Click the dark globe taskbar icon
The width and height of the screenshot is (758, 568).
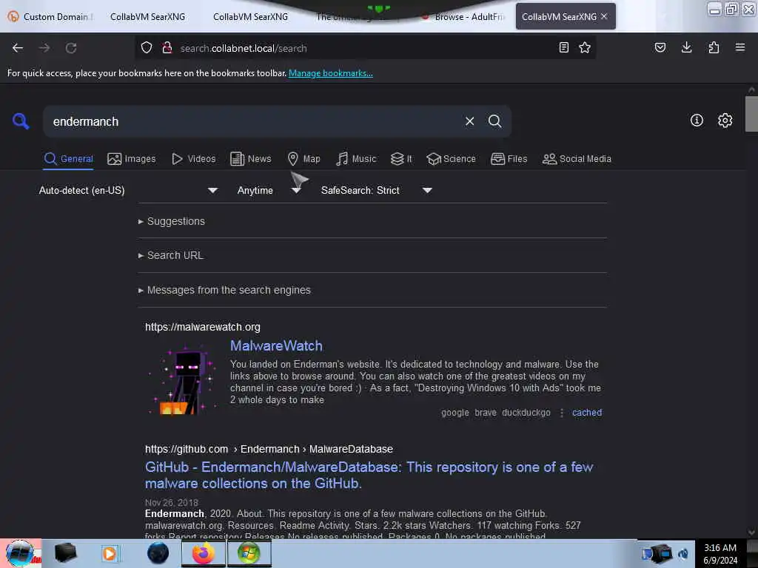(x=158, y=553)
